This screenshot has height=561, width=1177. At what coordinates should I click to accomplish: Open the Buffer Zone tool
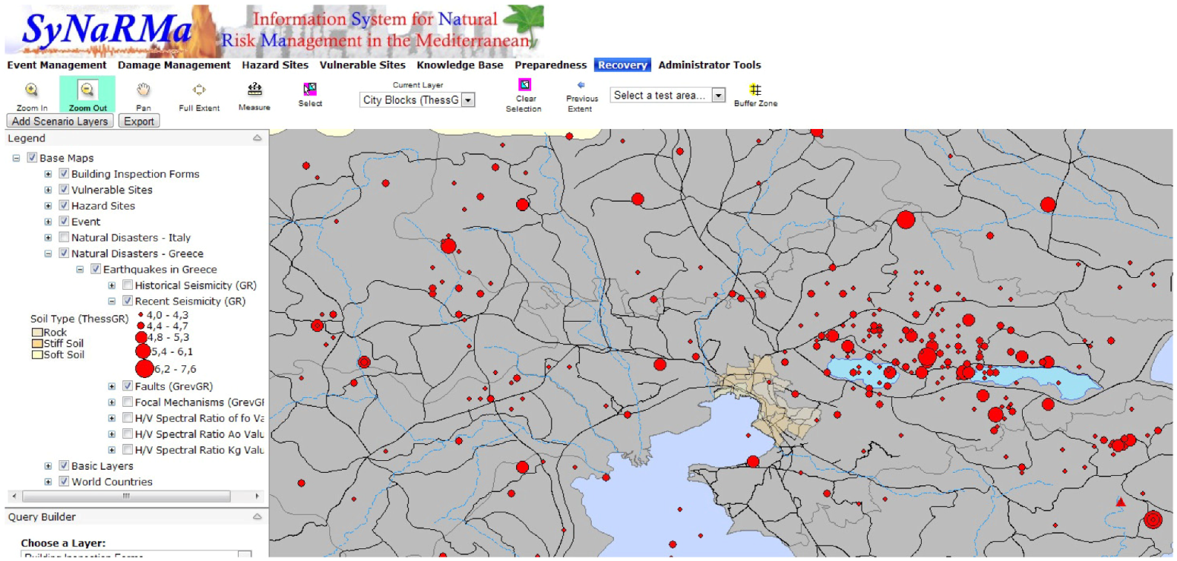pyautogui.click(x=755, y=90)
